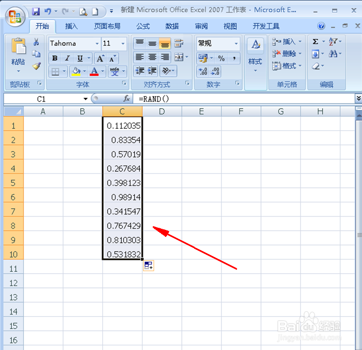Expand the formula bar

click(358, 99)
